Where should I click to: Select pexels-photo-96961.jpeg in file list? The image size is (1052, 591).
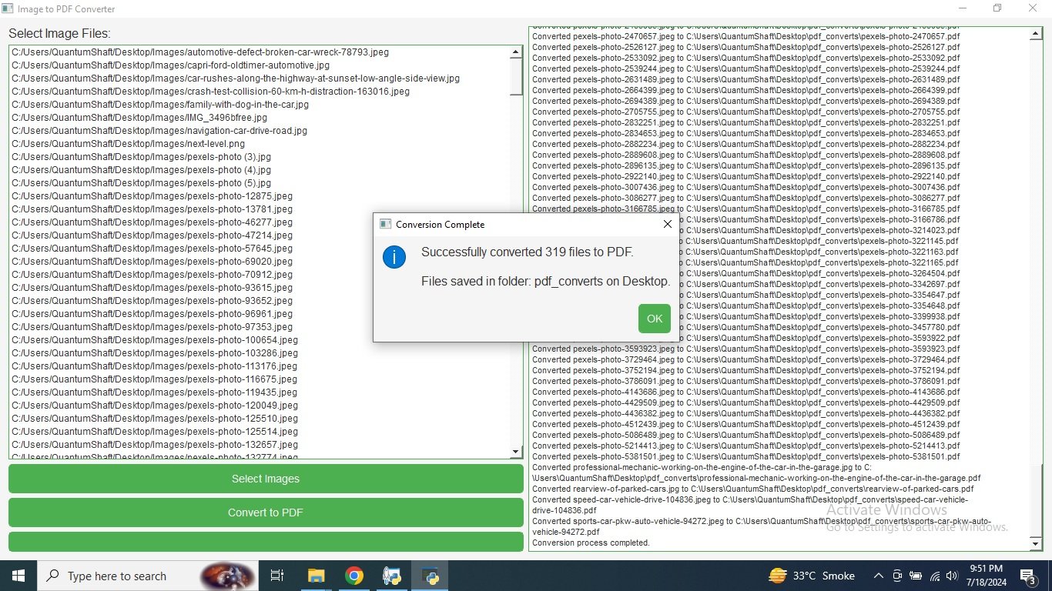point(152,314)
